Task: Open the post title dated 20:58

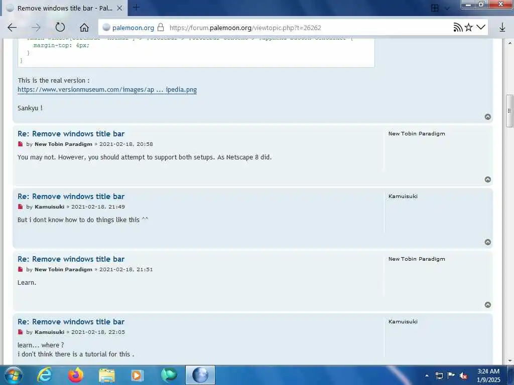Action: 71,133
